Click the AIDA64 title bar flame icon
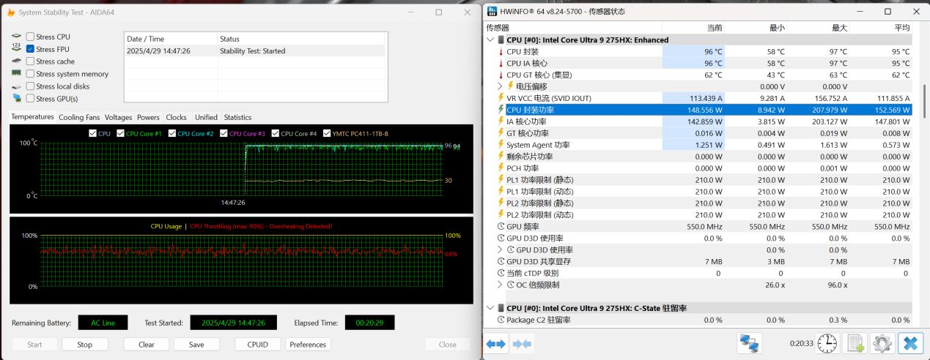This screenshot has height=360, width=930. pyautogui.click(x=11, y=12)
